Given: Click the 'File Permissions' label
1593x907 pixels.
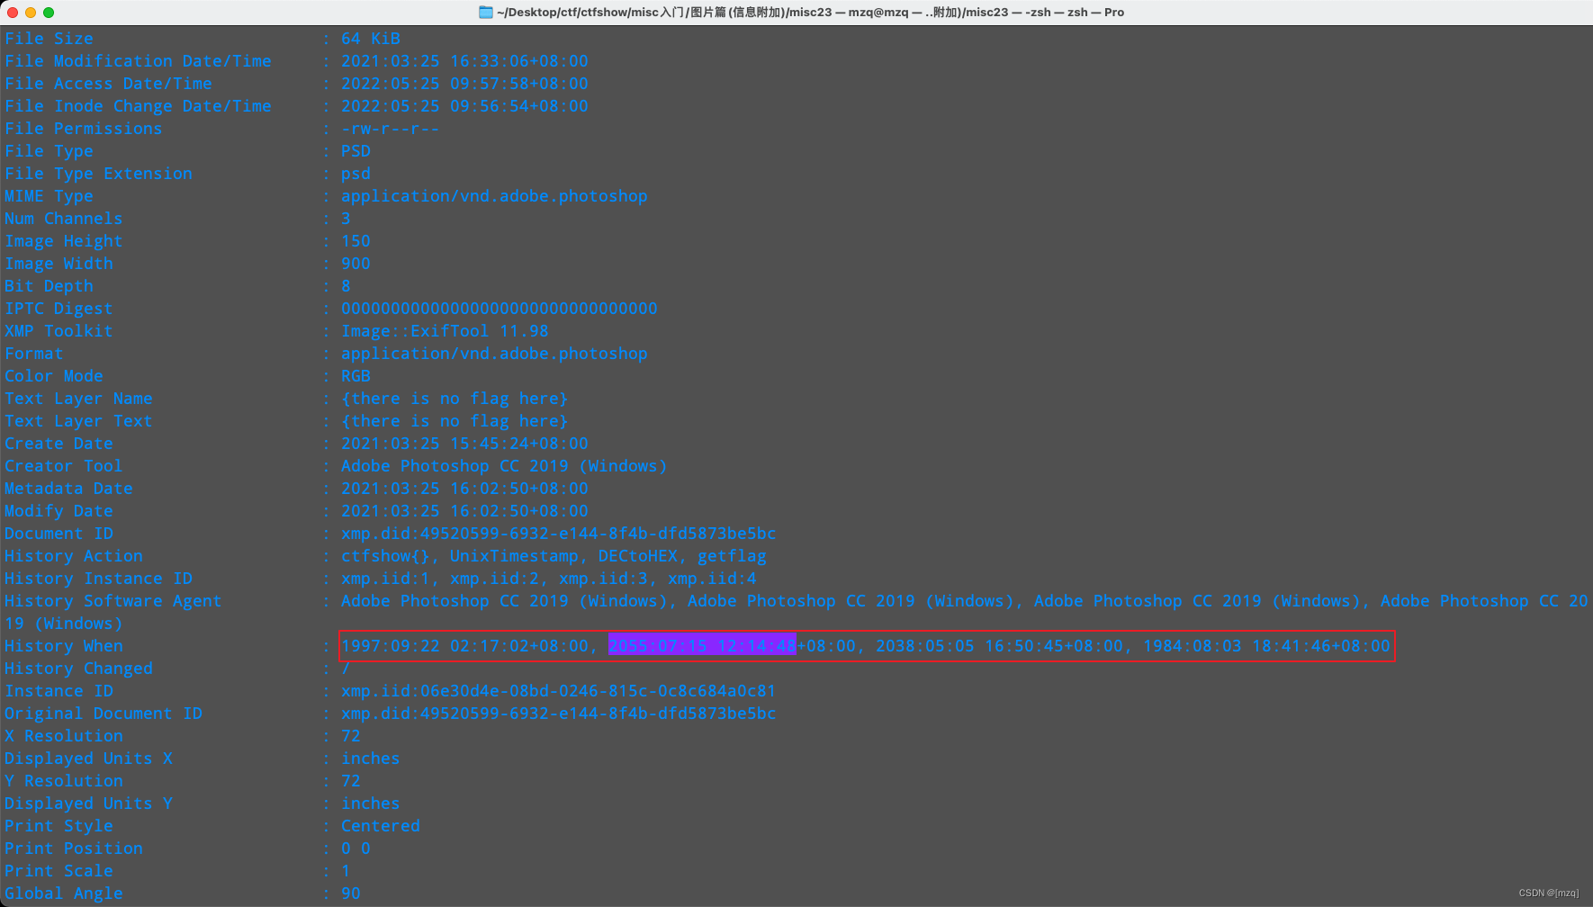Looking at the screenshot, I should click(x=84, y=129).
